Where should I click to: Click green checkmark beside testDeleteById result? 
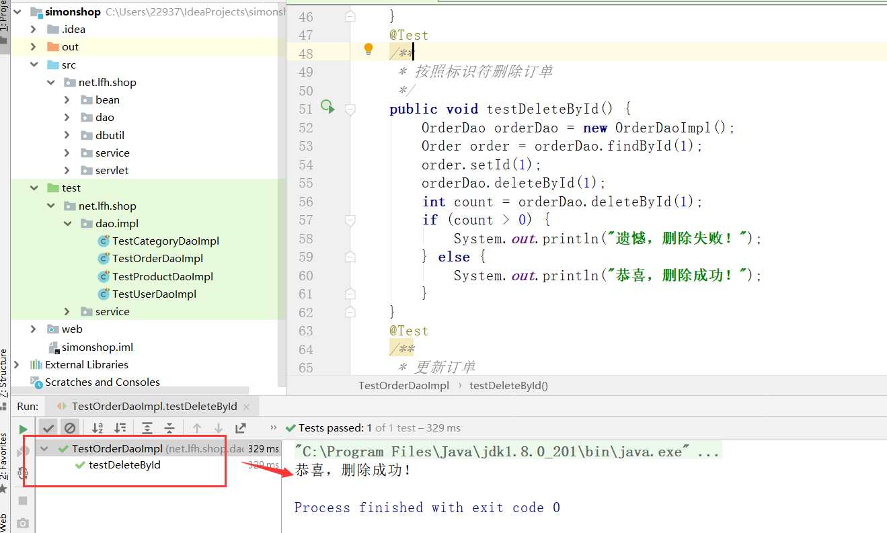click(80, 465)
